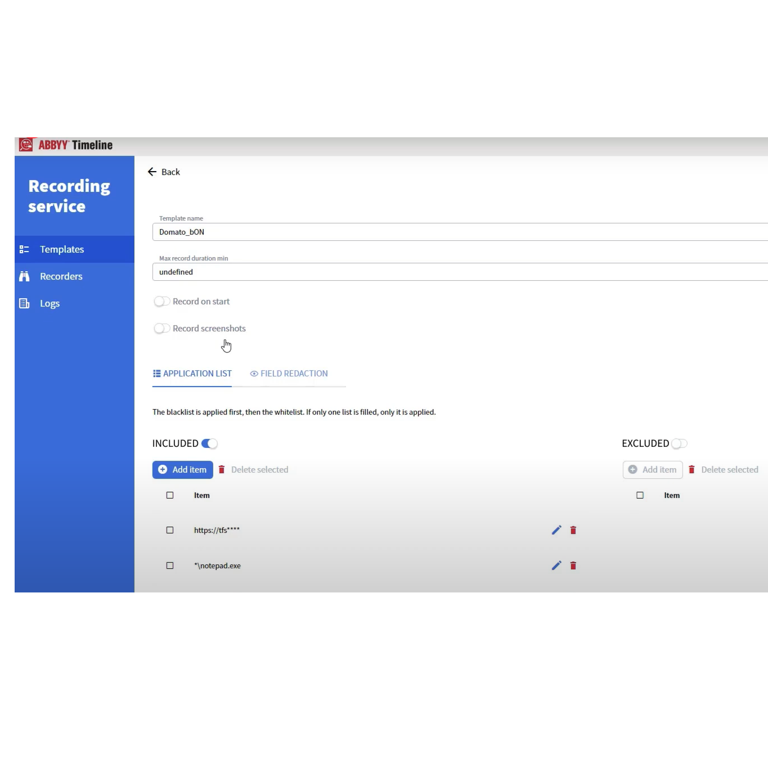Edit the https://tfs**** item with pencil
Viewport: 768px width, 768px height.
coord(556,530)
